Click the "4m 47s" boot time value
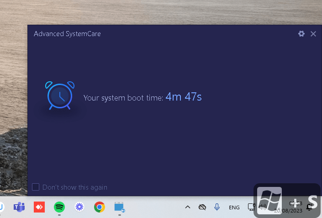322x218 pixels. coord(184,96)
